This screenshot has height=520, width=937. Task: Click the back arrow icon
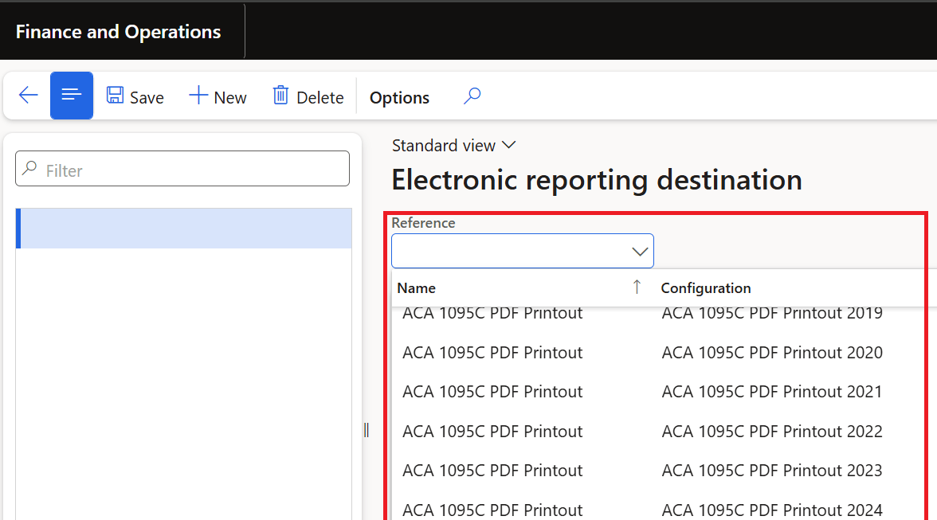coord(29,96)
